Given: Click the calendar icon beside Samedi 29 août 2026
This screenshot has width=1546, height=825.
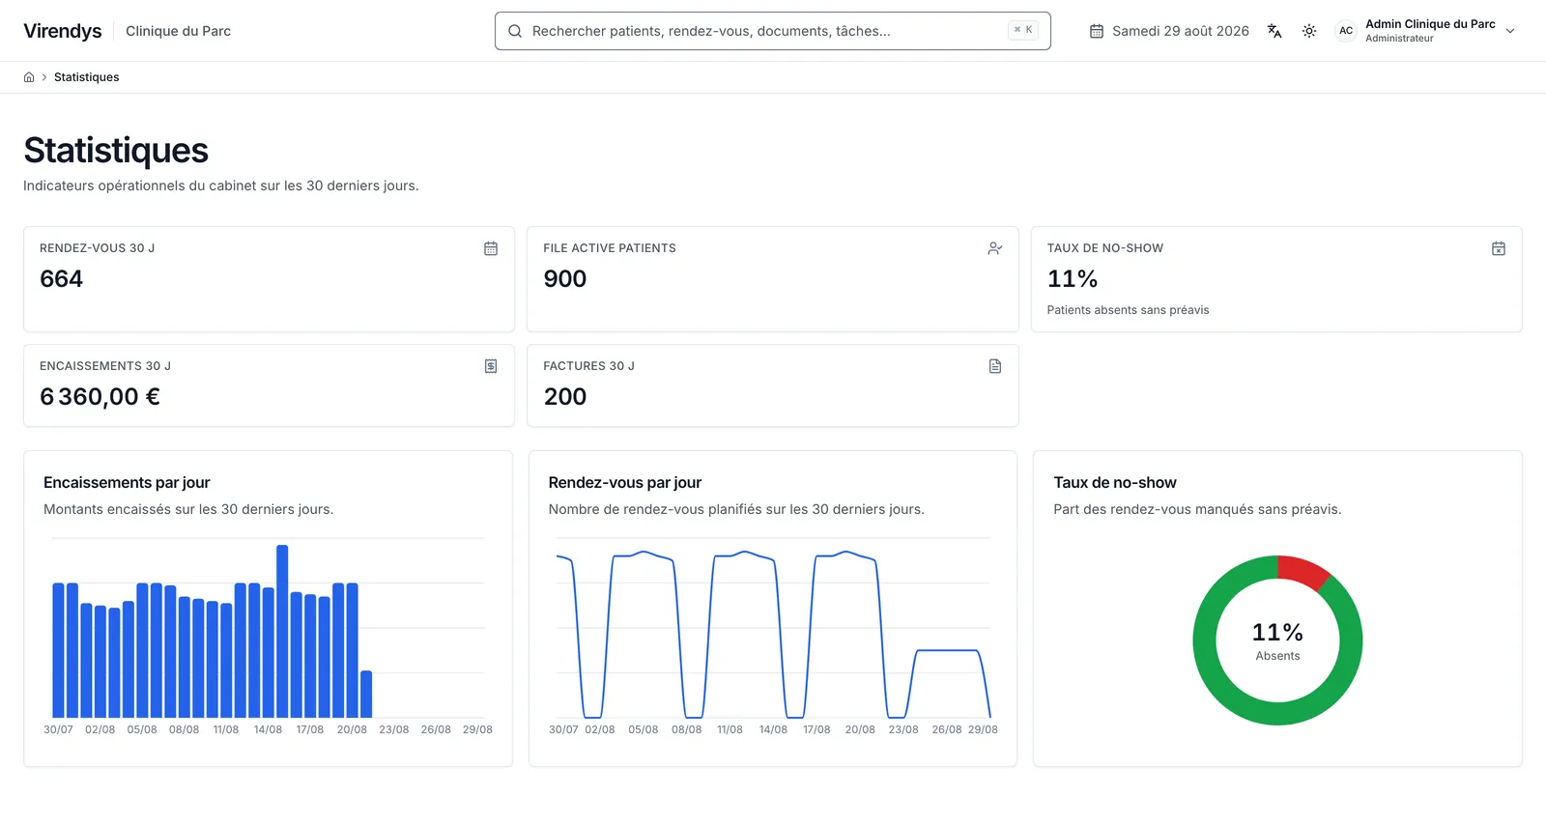Looking at the screenshot, I should [x=1097, y=31].
